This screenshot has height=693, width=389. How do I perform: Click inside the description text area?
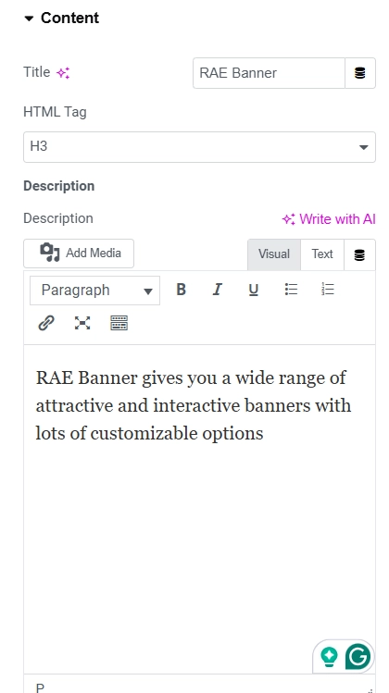click(x=199, y=508)
